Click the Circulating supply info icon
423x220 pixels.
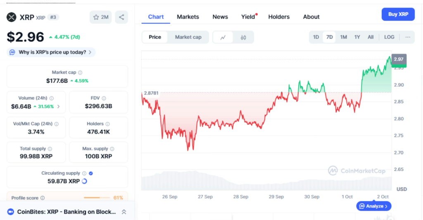[x=84, y=173]
